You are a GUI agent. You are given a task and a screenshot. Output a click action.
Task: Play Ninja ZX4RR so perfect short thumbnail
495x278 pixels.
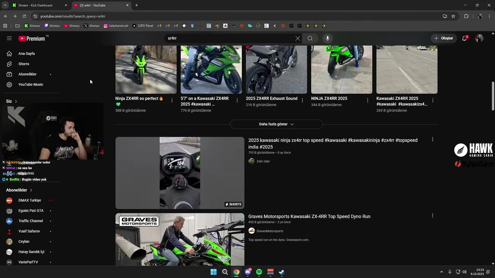(146, 69)
